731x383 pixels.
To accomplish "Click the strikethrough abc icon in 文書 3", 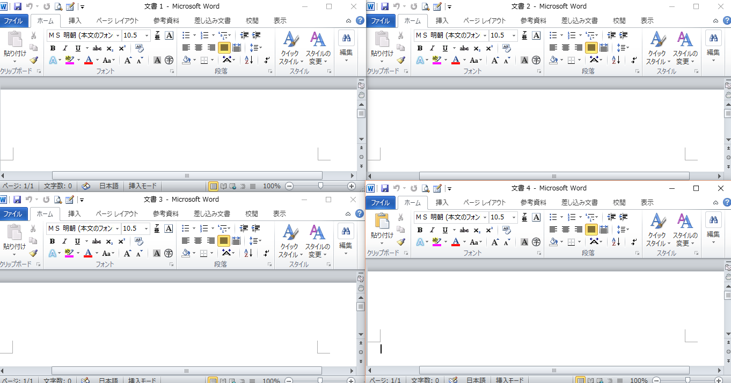I will click(x=97, y=241).
